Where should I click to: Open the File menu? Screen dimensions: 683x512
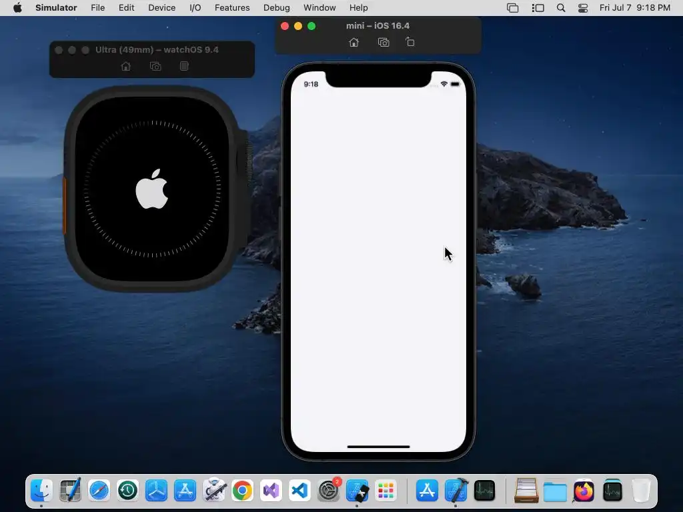97,8
